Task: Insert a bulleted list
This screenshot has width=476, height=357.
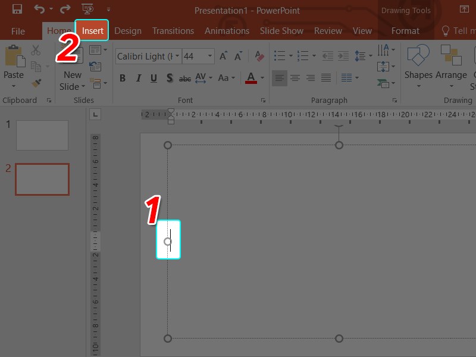Action: pyautogui.click(x=280, y=56)
